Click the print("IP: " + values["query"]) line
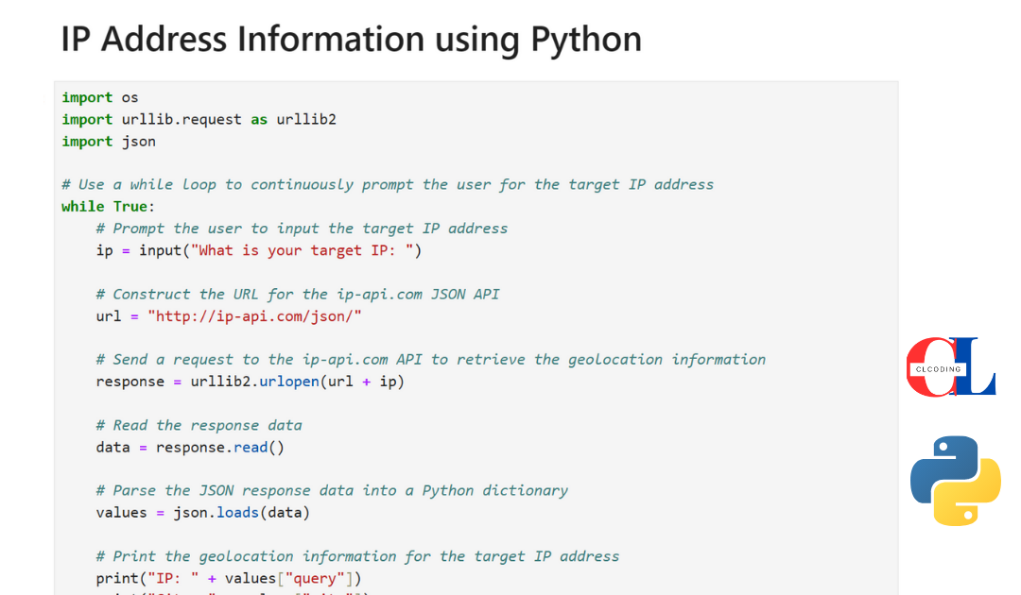 pyautogui.click(x=229, y=579)
